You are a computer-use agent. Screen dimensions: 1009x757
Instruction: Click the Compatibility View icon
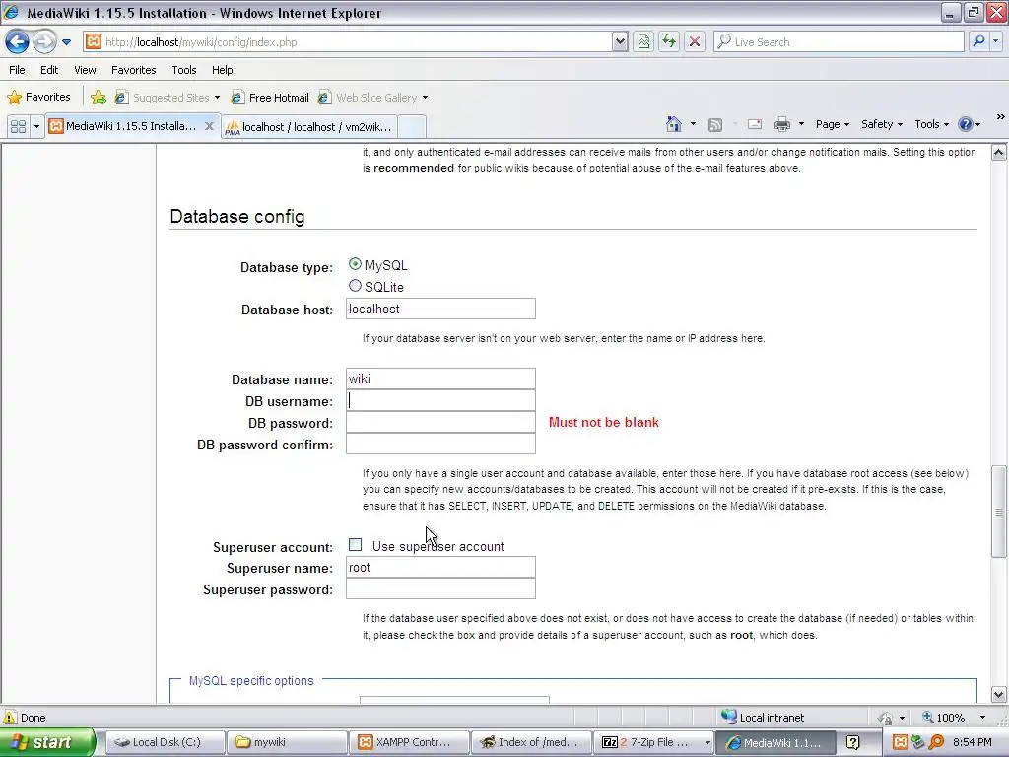pyautogui.click(x=643, y=42)
